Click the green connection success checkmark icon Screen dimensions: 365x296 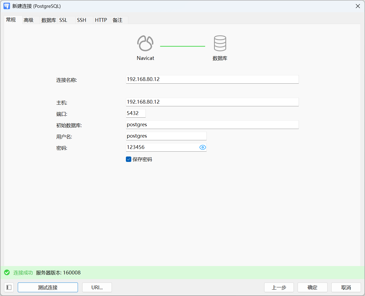coord(7,273)
